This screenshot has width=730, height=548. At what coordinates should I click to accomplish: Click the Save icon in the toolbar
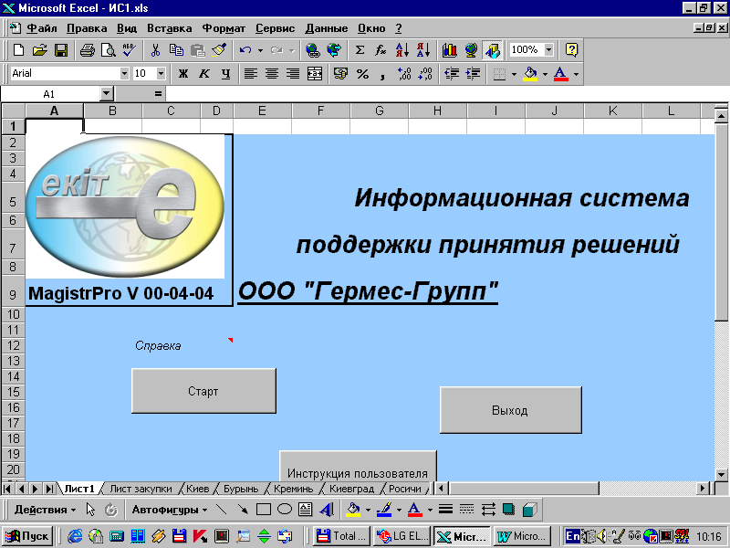click(61, 50)
